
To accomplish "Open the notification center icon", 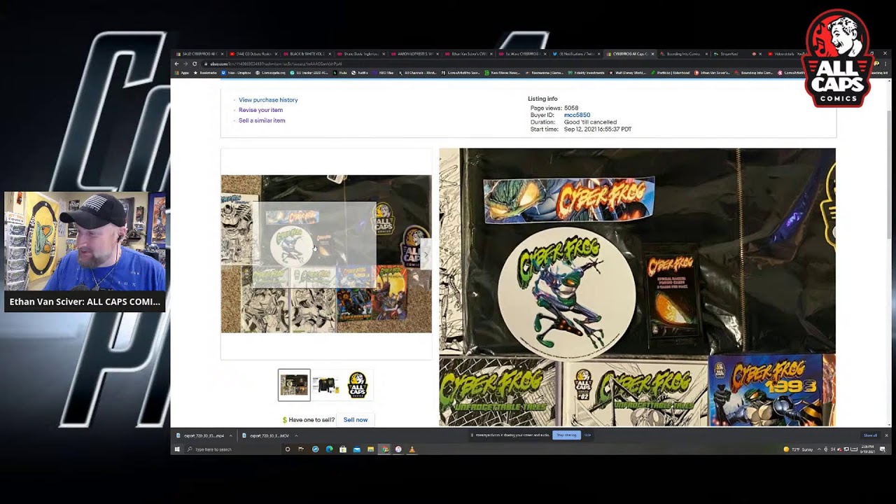I will click(x=883, y=449).
